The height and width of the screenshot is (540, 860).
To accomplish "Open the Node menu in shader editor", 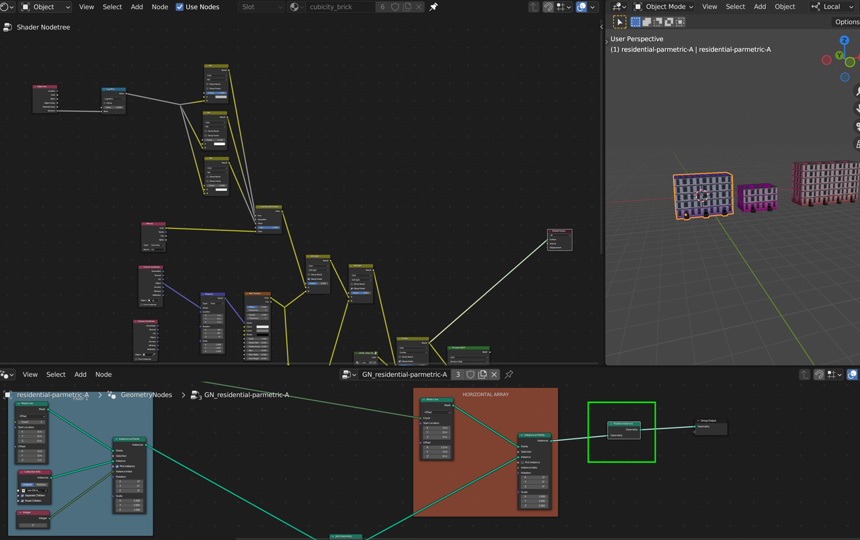I will click(160, 7).
